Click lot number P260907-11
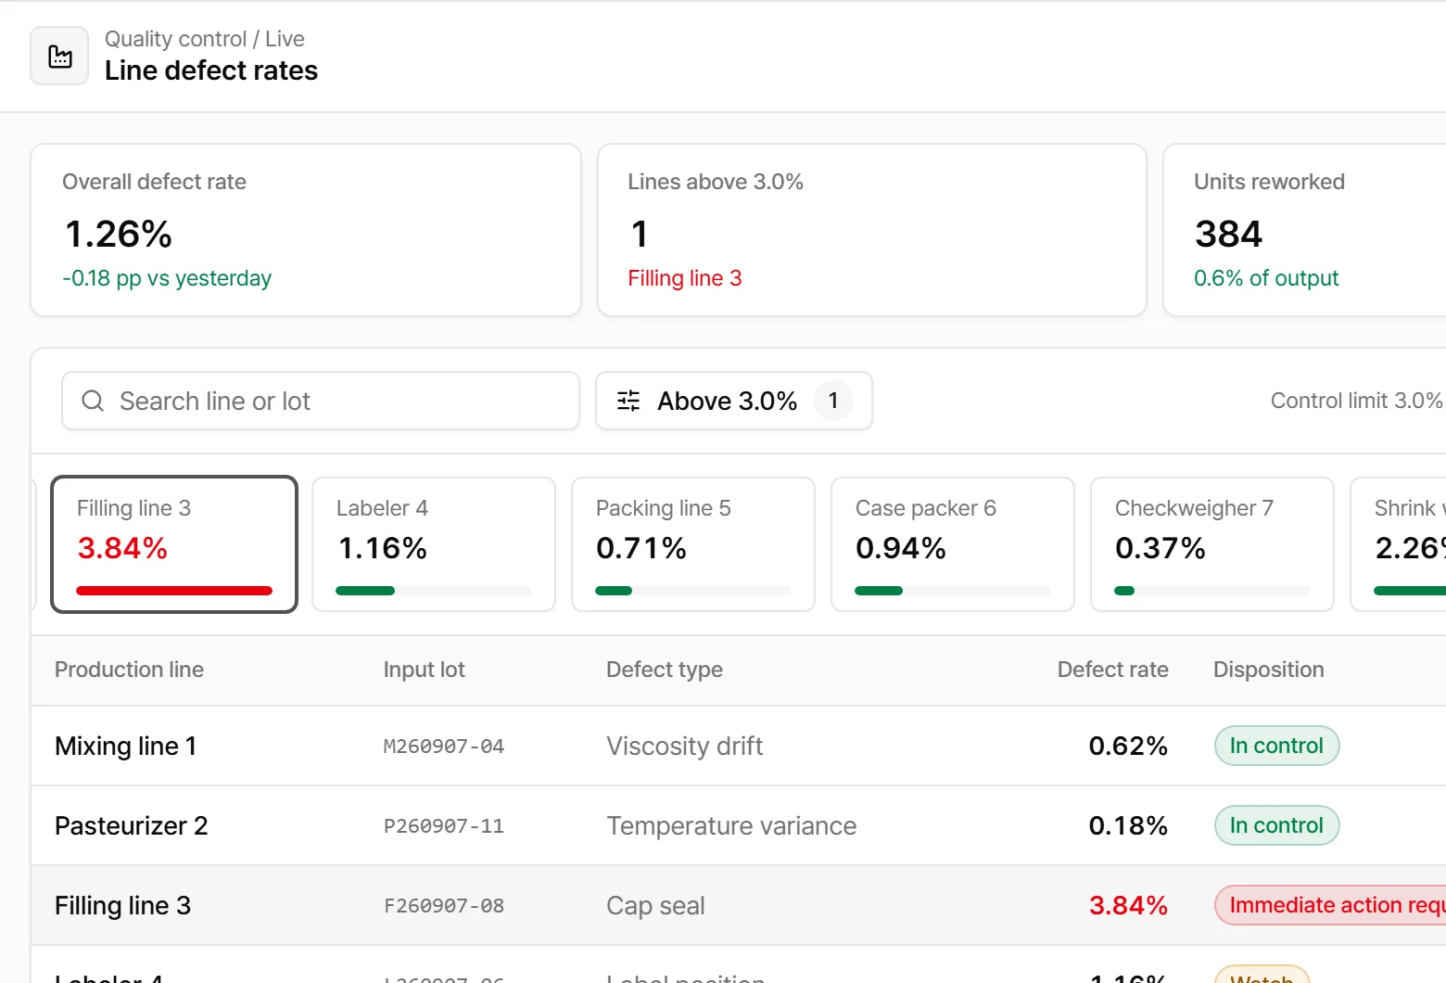Screen dimensions: 1446x983 444,826
